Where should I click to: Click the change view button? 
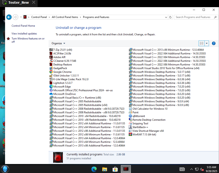[202, 43]
